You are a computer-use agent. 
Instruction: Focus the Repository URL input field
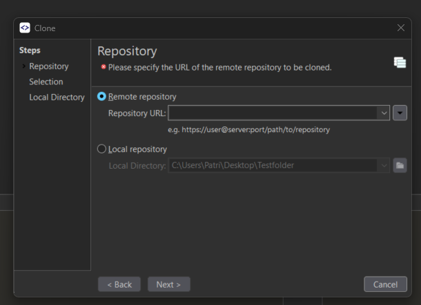tap(273, 113)
